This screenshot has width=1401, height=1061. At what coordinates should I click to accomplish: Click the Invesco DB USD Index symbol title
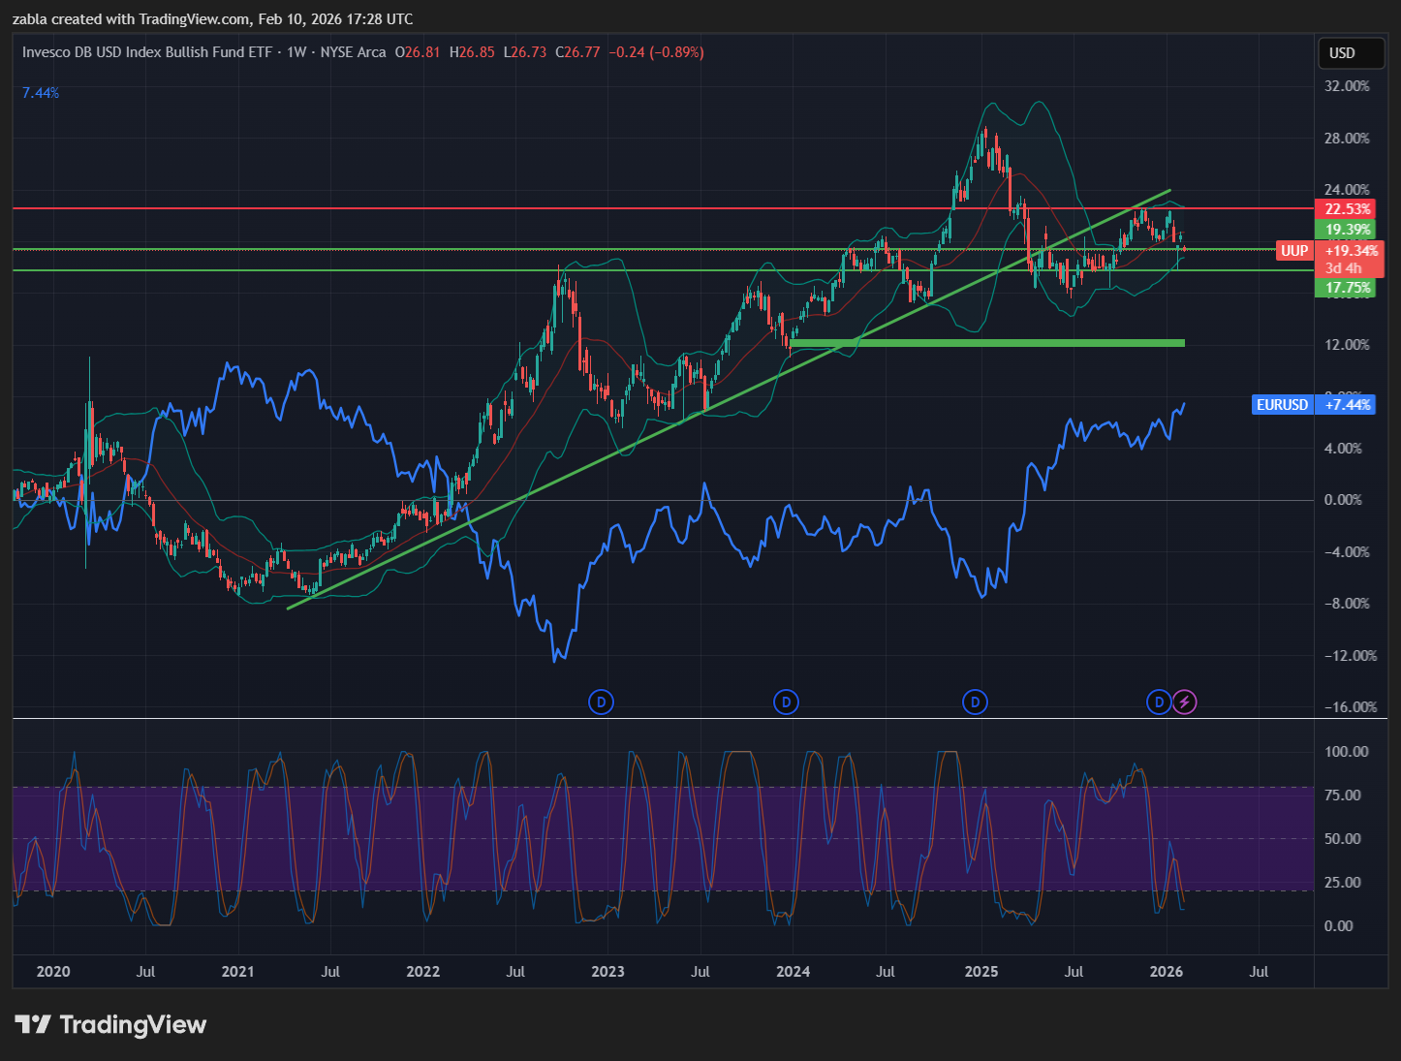tap(147, 52)
